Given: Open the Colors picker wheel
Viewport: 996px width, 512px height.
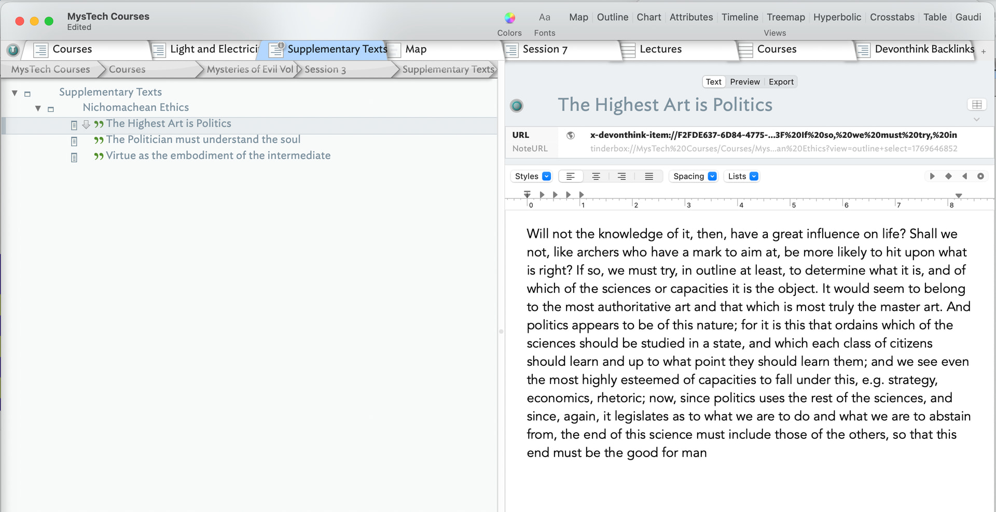Looking at the screenshot, I should [x=509, y=18].
